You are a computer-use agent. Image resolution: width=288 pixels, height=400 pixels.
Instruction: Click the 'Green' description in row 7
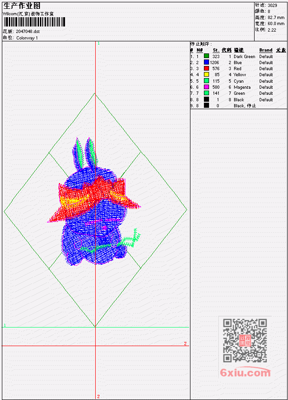click(x=239, y=93)
